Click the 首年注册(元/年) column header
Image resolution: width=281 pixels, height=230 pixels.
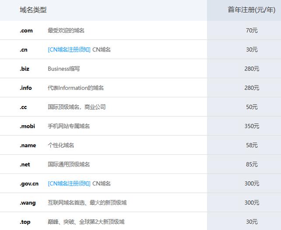tap(252, 10)
